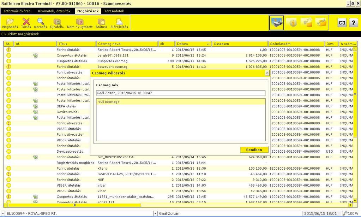Viewport: 361px width, 217px height.
Task: Click the St. column header
Action: tap(8, 44)
